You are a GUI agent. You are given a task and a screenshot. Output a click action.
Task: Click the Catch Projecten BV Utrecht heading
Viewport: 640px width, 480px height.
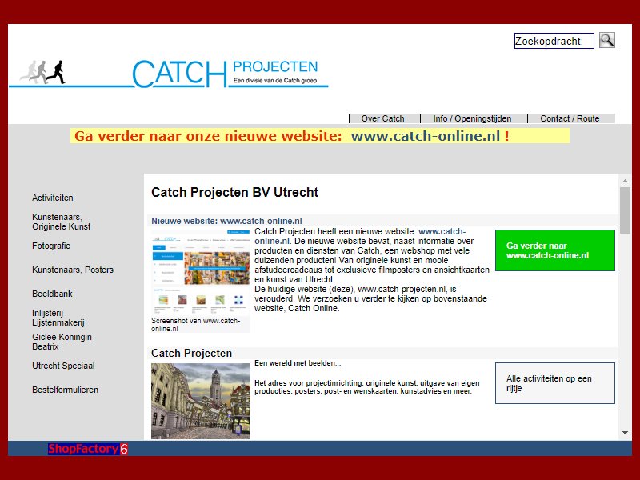[234, 192]
